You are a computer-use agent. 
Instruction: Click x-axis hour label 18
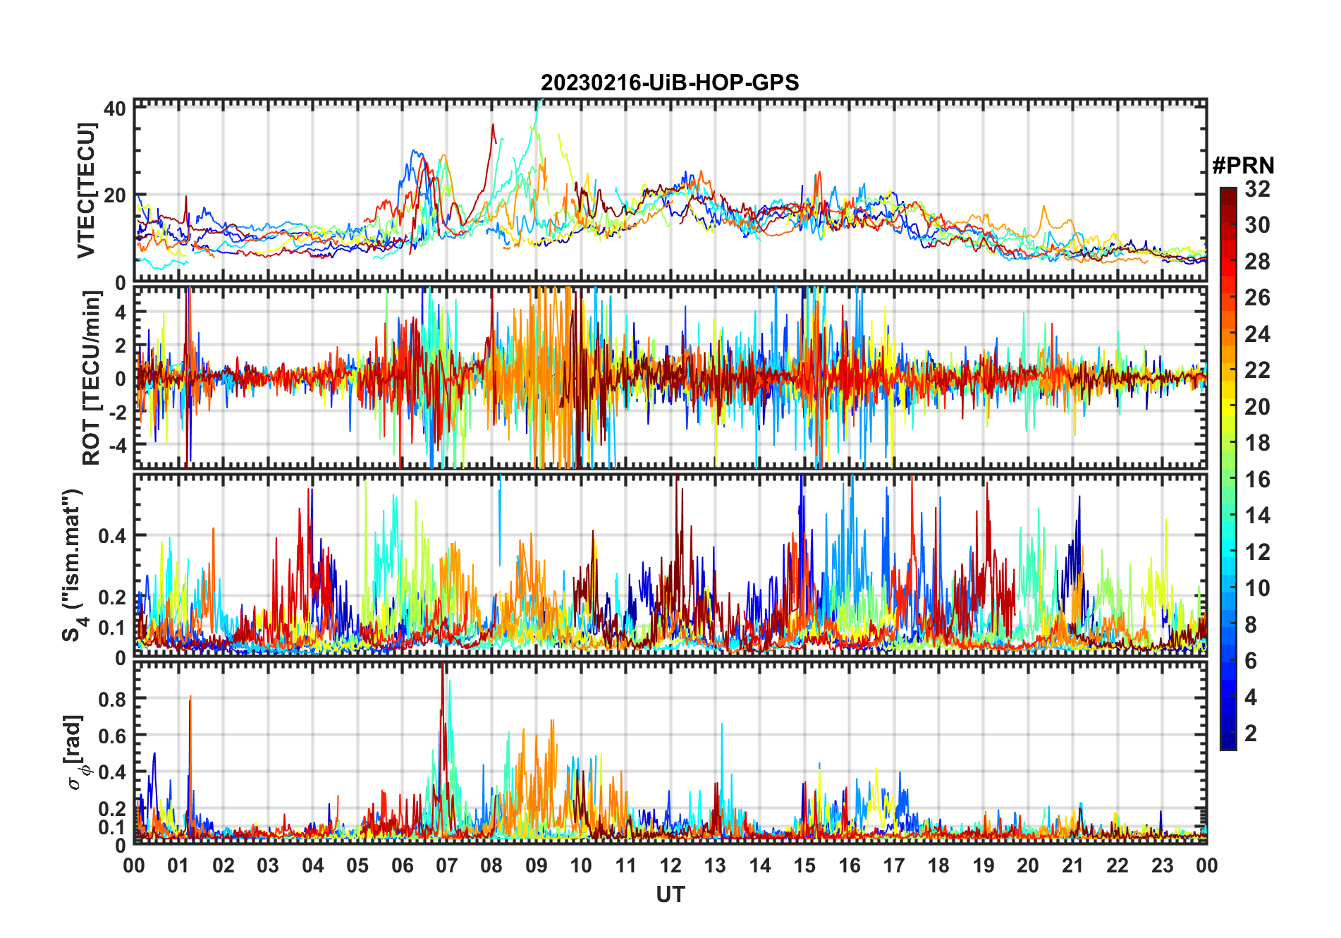click(938, 865)
